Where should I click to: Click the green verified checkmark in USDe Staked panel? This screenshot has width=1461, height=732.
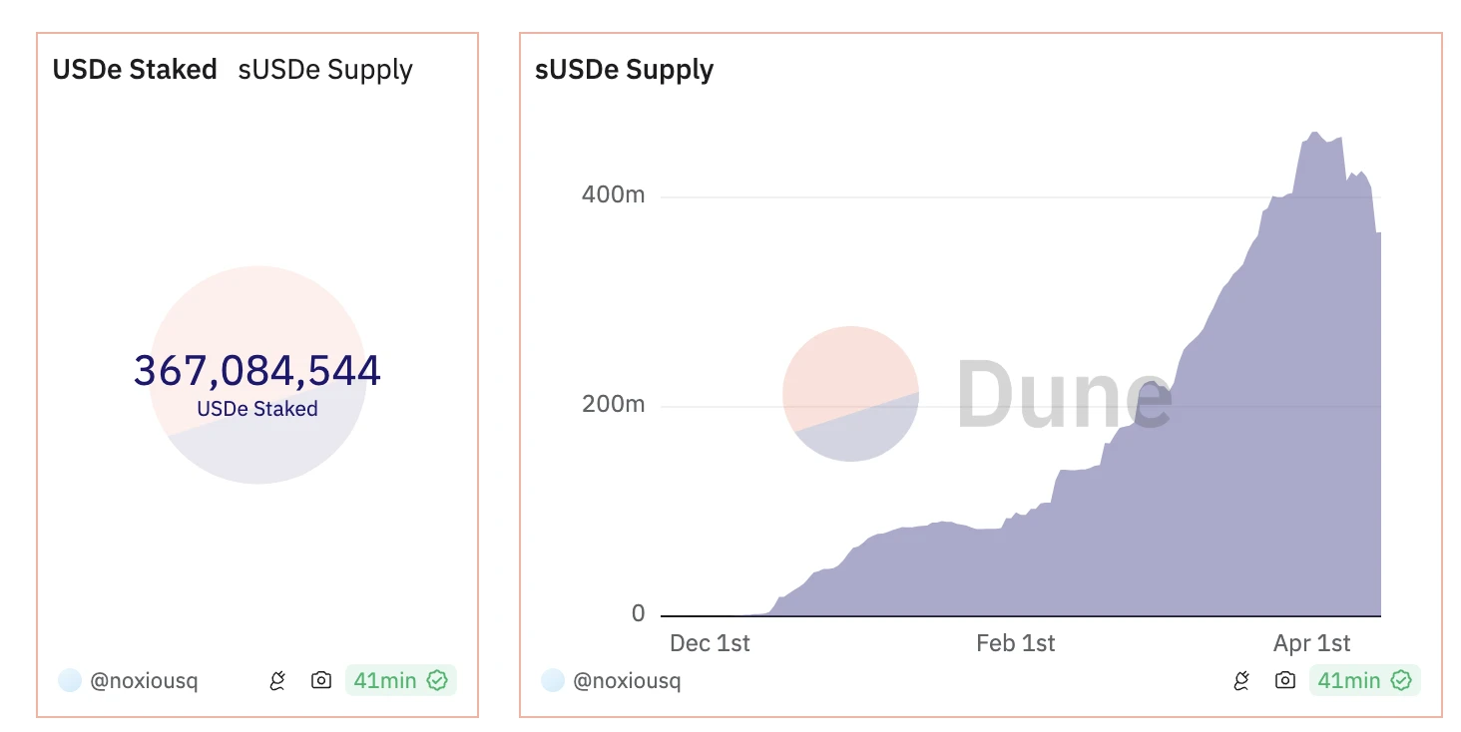coord(437,681)
